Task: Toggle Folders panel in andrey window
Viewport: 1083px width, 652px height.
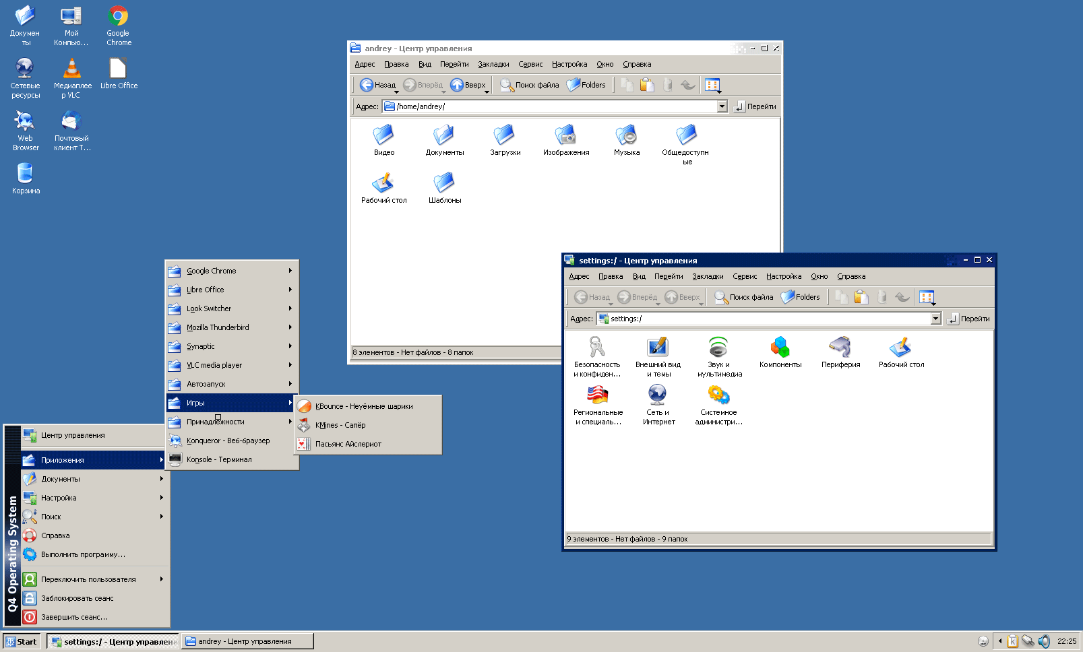Action: [586, 85]
